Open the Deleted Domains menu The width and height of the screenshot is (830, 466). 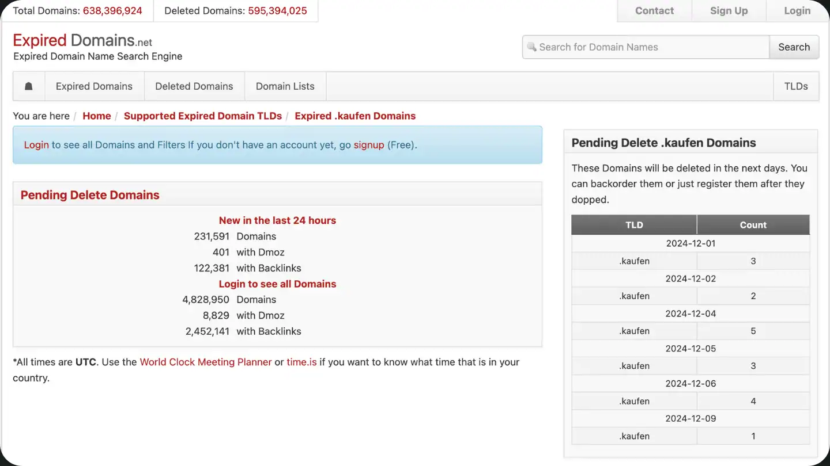[x=194, y=86]
